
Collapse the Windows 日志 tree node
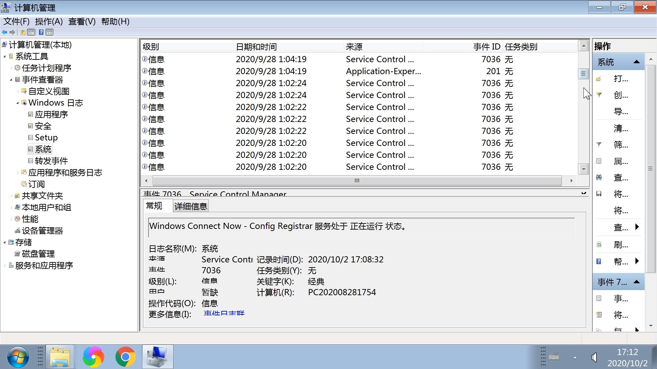coord(17,103)
